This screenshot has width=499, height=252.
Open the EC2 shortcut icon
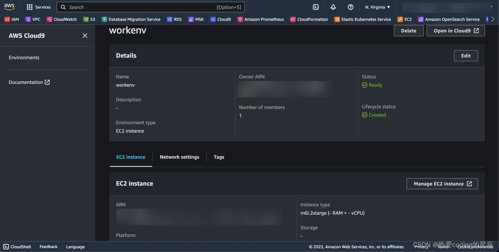click(x=400, y=20)
